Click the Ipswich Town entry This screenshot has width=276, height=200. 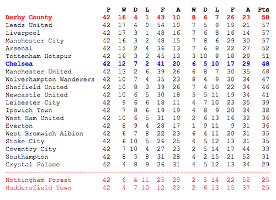pyautogui.click(x=29, y=110)
